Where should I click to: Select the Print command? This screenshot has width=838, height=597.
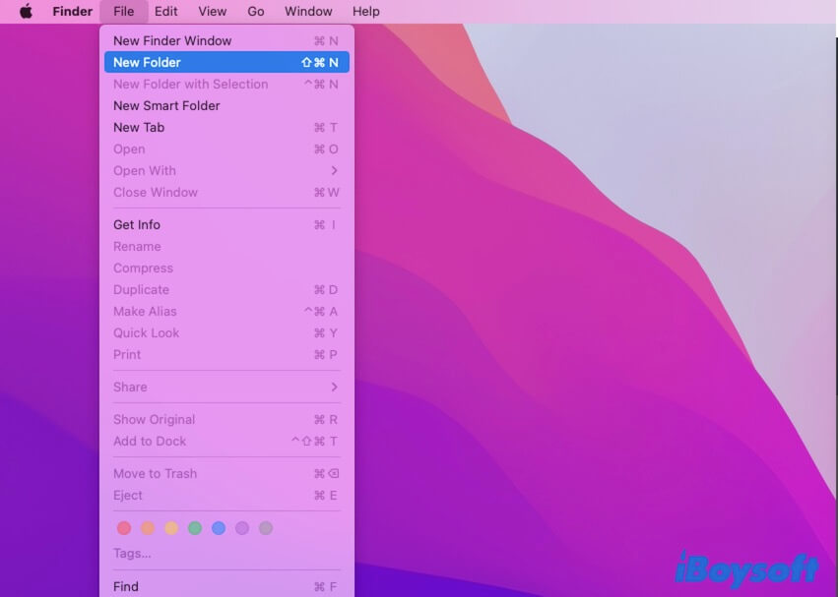(x=126, y=354)
